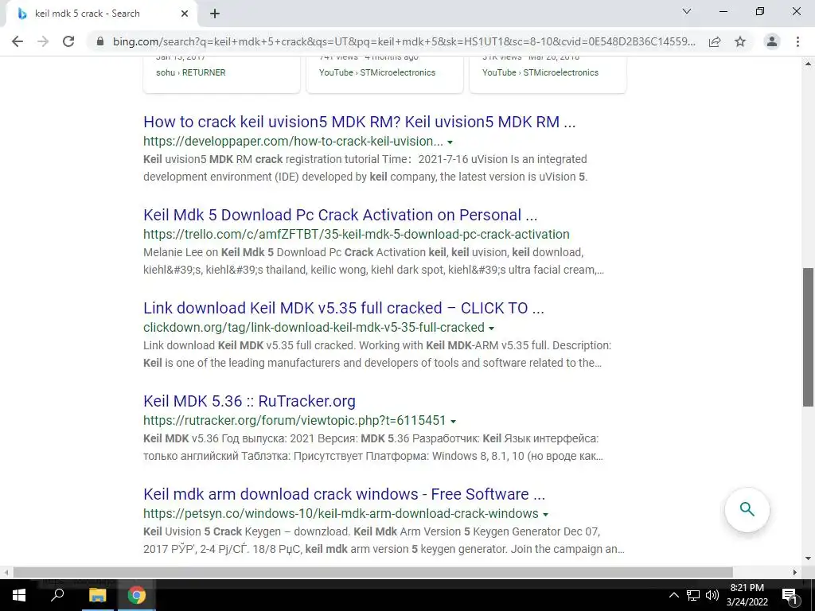The width and height of the screenshot is (815, 611).
Task: Open network status tray icon
Action: pos(692,595)
